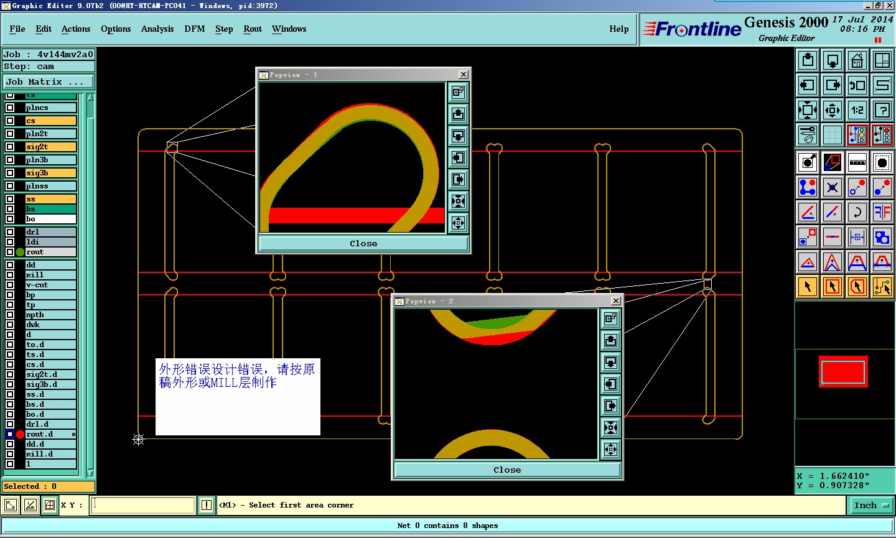Click the dimension arrows between vertical lines icon
896x538 pixels.
pos(857,237)
